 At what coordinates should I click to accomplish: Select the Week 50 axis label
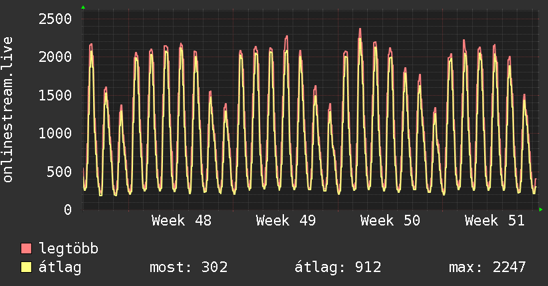pyautogui.click(x=390, y=221)
